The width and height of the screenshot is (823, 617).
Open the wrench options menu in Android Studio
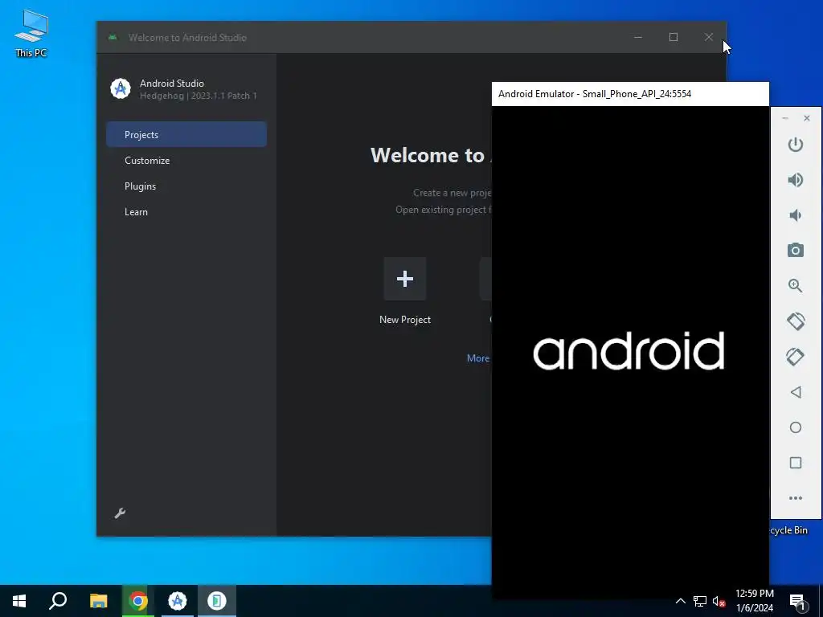[120, 513]
